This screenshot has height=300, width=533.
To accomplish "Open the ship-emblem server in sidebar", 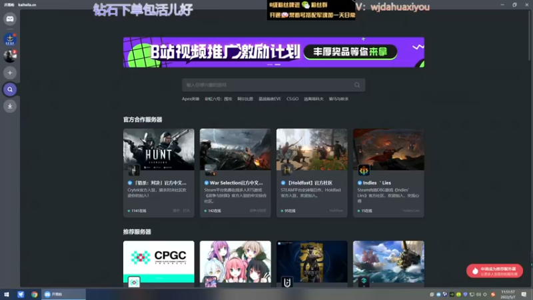I will click(10, 39).
